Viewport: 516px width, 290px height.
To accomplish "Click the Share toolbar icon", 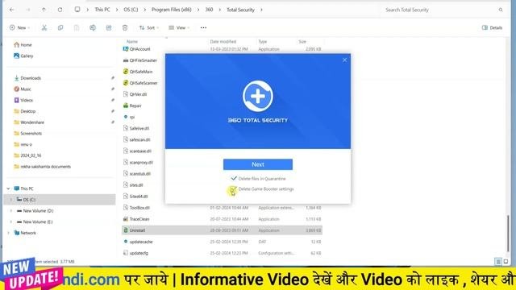I will click(x=109, y=27).
